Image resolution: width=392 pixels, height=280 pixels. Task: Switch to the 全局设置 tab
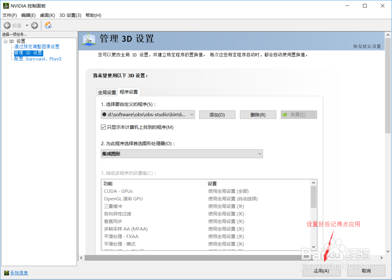[107, 92]
